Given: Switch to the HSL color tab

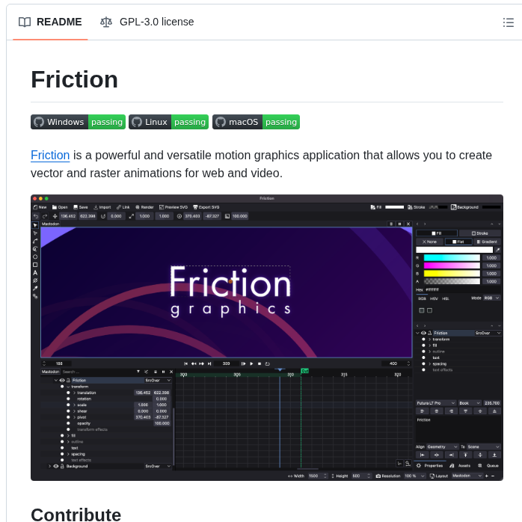Looking at the screenshot, I should pyautogui.click(x=446, y=298).
